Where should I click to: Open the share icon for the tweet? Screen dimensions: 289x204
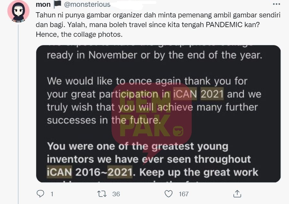pos(237,194)
